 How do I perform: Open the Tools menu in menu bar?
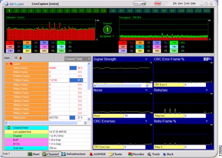click(187, 3)
